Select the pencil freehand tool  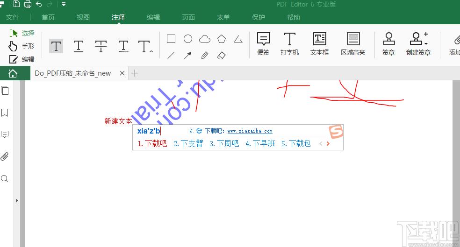tap(205, 56)
